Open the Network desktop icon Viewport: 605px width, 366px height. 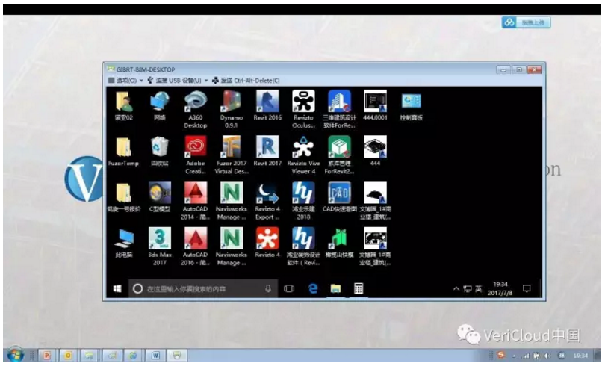[159, 105]
